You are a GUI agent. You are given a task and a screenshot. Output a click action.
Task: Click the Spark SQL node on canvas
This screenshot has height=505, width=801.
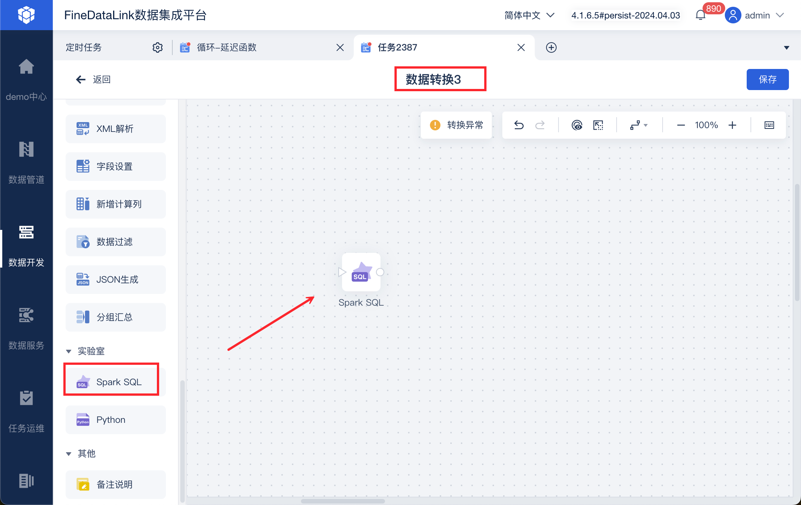(361, 272)
